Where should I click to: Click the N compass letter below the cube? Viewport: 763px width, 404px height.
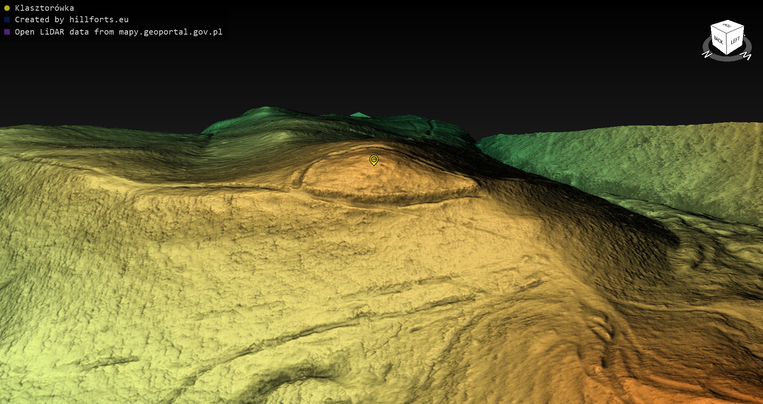707,54
